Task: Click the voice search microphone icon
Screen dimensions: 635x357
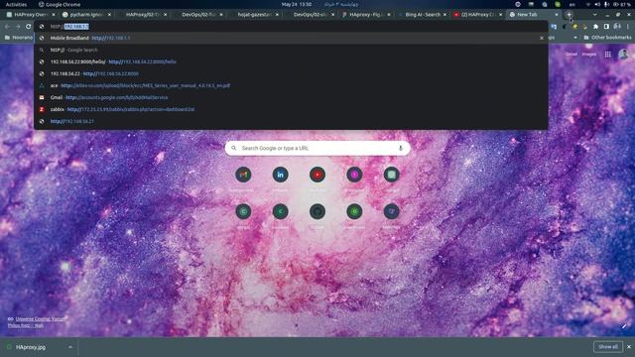Action: point(401,148)
